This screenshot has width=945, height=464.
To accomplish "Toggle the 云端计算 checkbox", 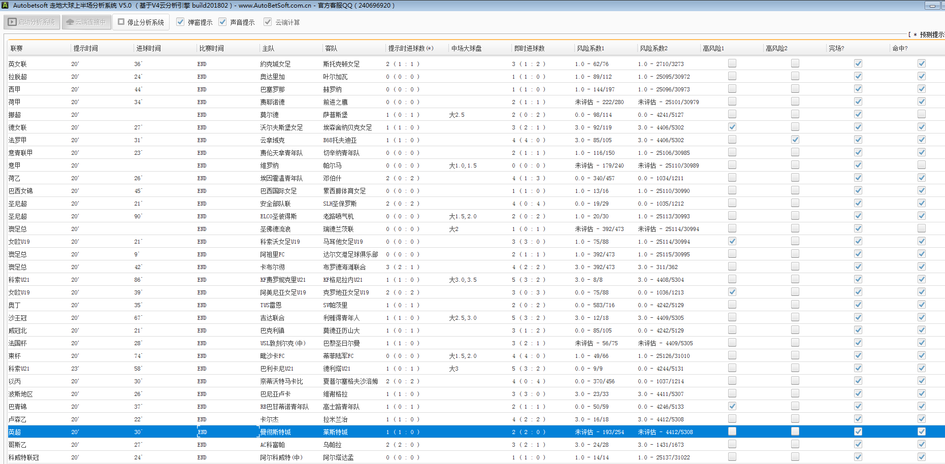I will [x=268, y=22].
